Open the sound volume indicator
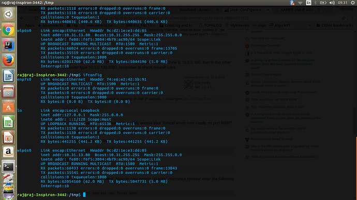The width and height of the screenshot is (357, 200). [332, 3]
